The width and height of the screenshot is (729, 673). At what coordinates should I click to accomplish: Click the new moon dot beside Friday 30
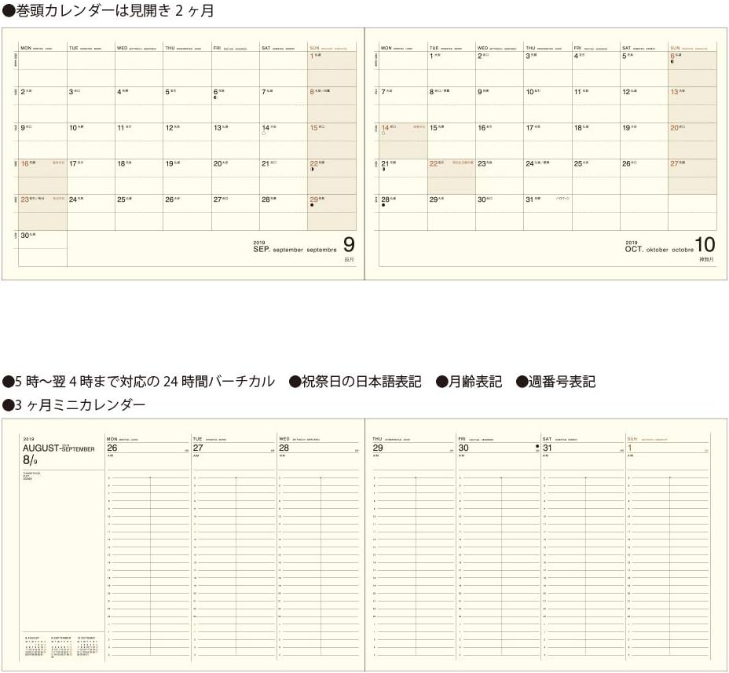pos(537,446)
